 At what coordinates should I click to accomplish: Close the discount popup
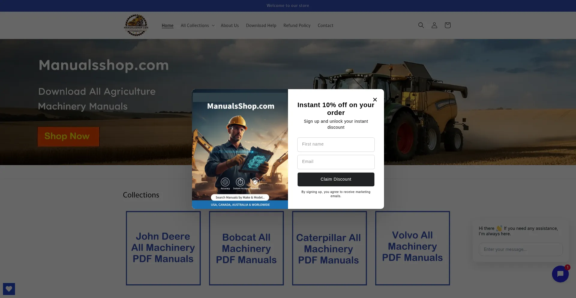[375, 100]
